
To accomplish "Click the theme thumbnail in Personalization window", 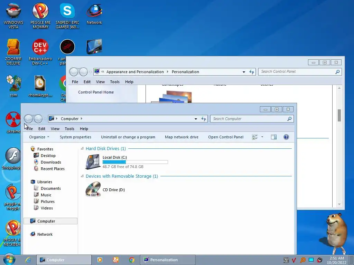I will click(x=172, y=97).
